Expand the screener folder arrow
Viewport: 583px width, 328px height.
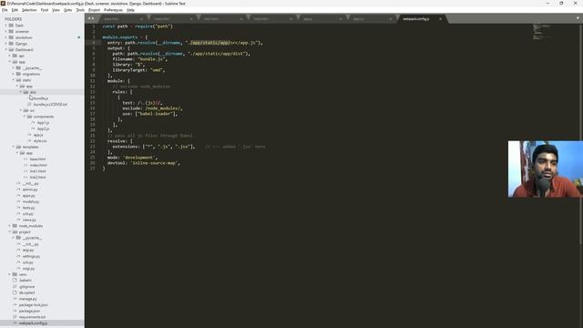(x=6, y=31)
